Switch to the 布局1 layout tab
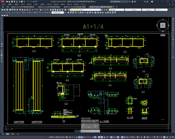 13,134
